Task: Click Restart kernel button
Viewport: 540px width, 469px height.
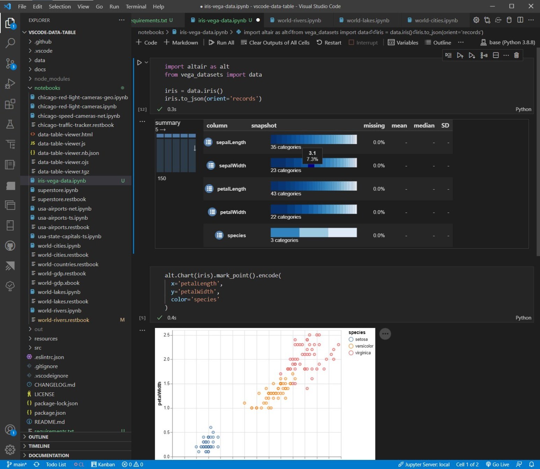Action: pyautogui.click(x=329, y=42)
